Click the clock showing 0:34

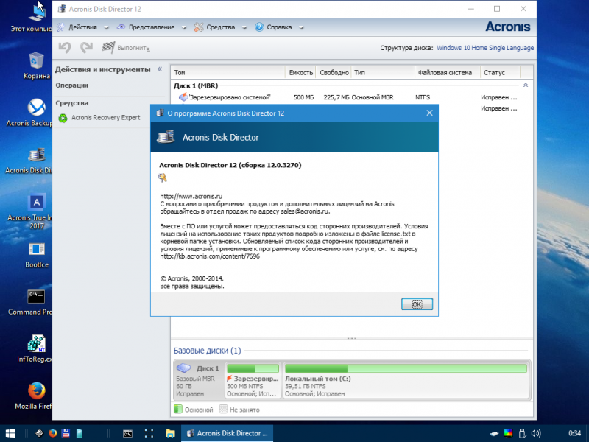(x=575, y=434)
